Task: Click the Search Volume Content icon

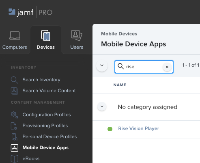Action: pyautogui.click(x=14, y=91)
